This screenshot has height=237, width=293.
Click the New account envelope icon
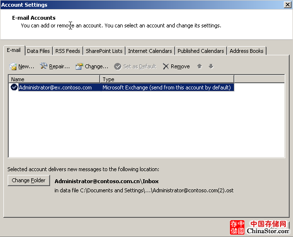(13, 66)
